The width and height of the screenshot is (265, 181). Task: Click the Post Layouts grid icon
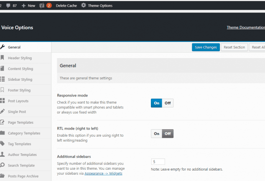point(3,101)
